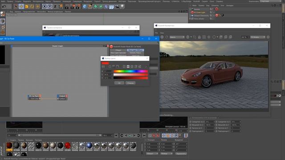
Task: Add a Light bulb object from toolbar
Action: (122, 7)
